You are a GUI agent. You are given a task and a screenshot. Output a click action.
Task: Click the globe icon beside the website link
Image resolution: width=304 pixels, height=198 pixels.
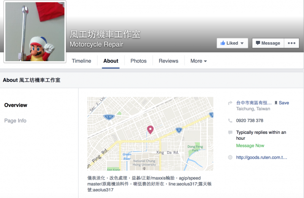point(230,157)
